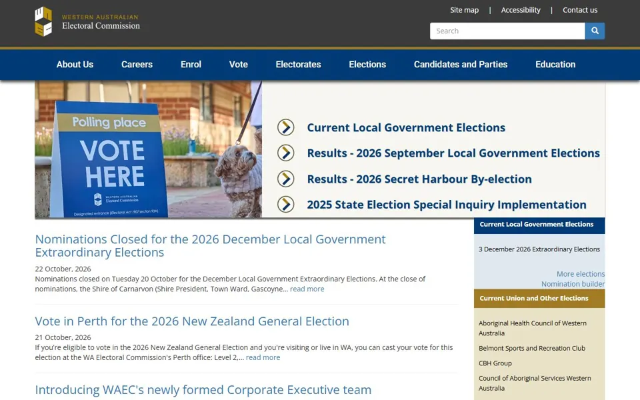
Task: Open the Nomination builder link
Action: tap(573, 284)
